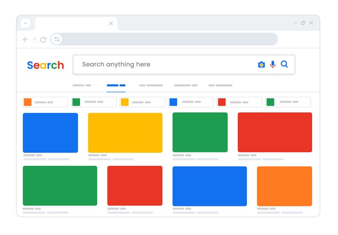Open the large yellow image thumbnail
Screen dimensions: 338x235
point(125,133)
